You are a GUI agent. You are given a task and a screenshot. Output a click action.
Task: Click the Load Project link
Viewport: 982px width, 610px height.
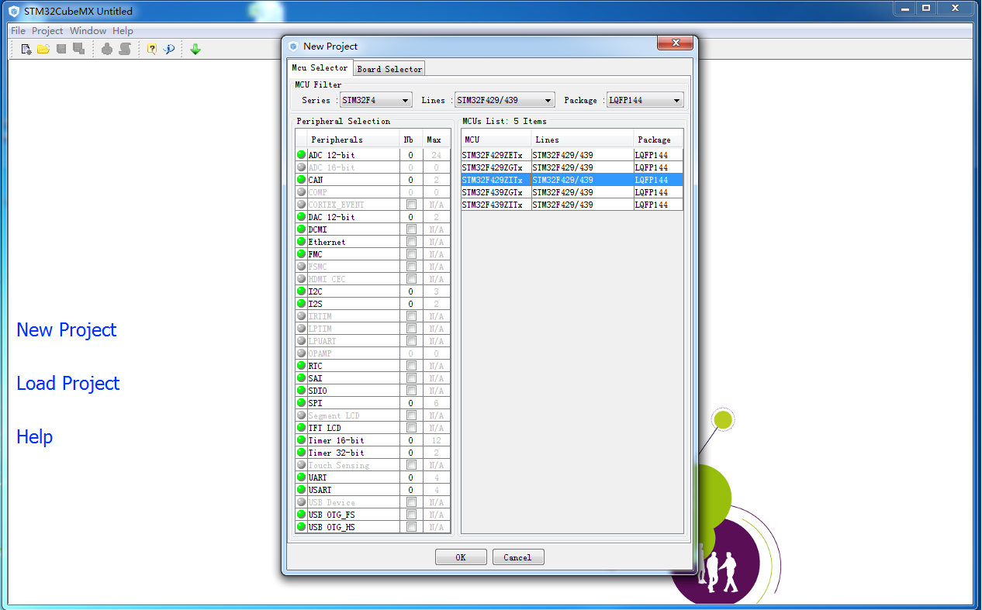tap(68, 383)
